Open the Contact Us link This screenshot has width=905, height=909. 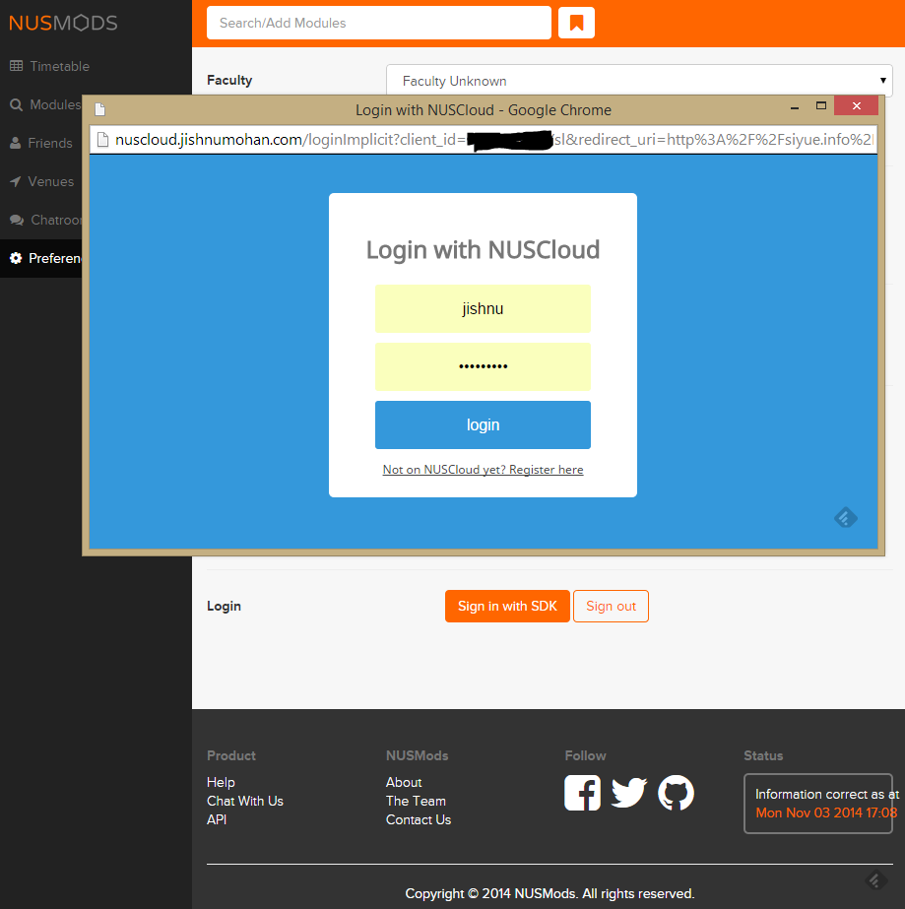(x=419, y=819)
